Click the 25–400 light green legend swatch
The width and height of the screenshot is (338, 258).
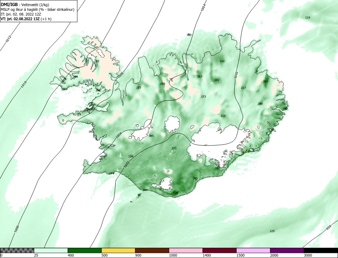(x=51, y=250)
